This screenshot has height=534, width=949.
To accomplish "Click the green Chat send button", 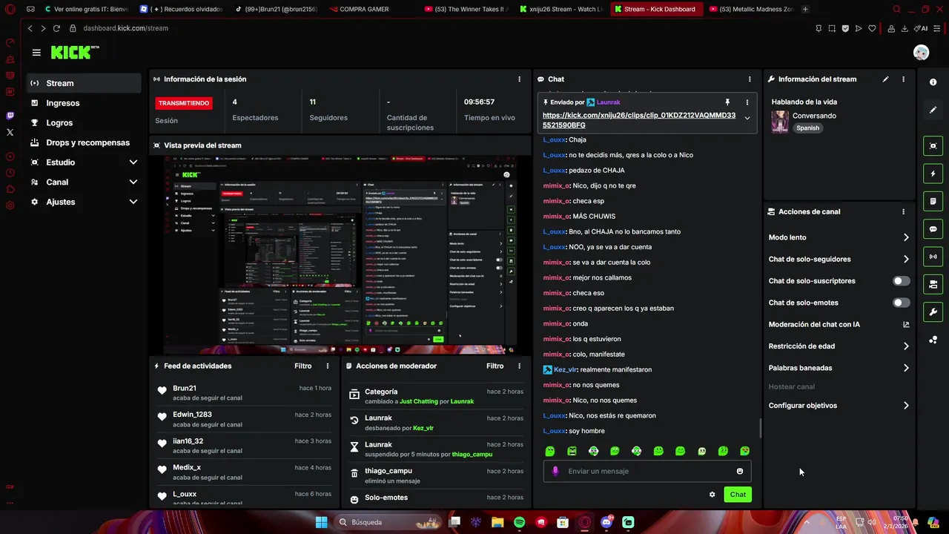I will pos(738,494).
